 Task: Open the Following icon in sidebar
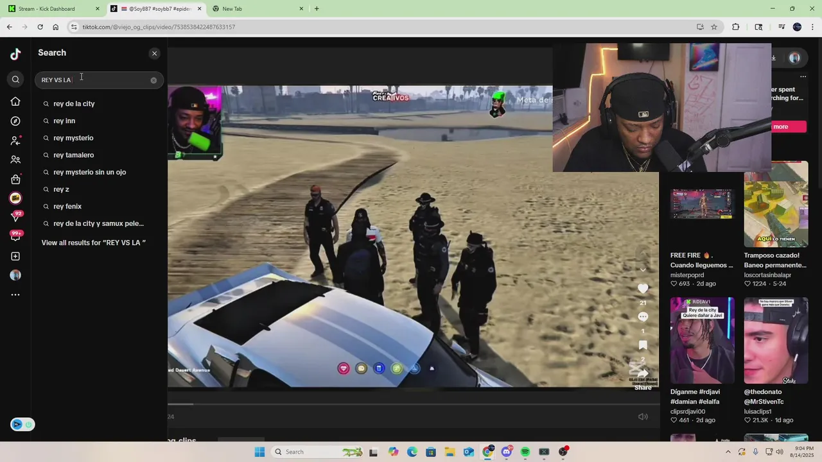[x=15, y=141]
